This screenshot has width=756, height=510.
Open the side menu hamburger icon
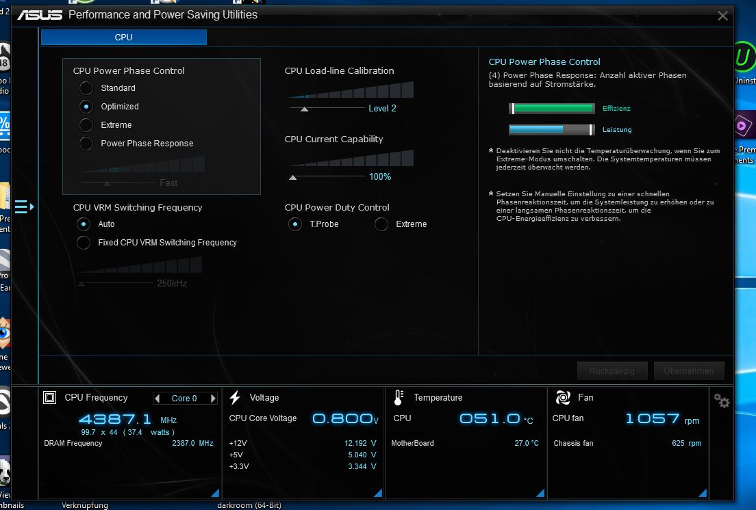click(x=22, y=206)
